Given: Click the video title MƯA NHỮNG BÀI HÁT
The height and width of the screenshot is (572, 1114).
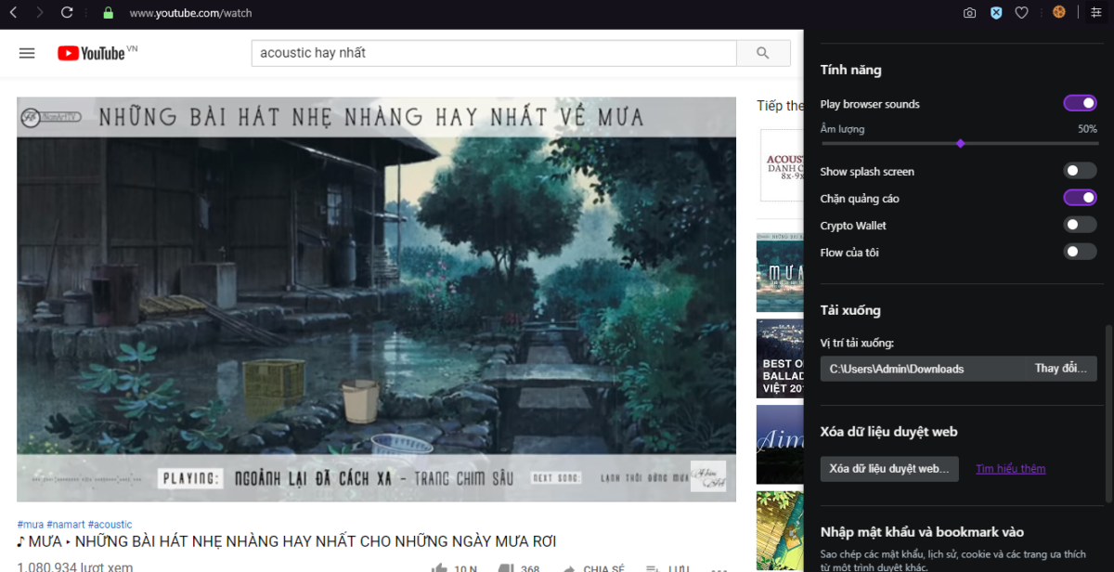Looking at the screenshot, I should tap(286, 541).
